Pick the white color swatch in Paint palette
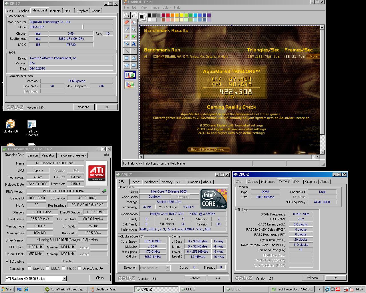 click(x=149, y=20)
